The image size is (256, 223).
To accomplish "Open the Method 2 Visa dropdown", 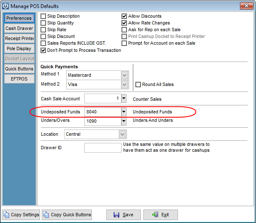I will 124,84.
